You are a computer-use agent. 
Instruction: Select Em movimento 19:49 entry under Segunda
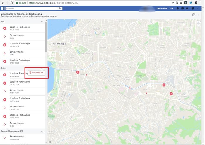coord(23,138)
